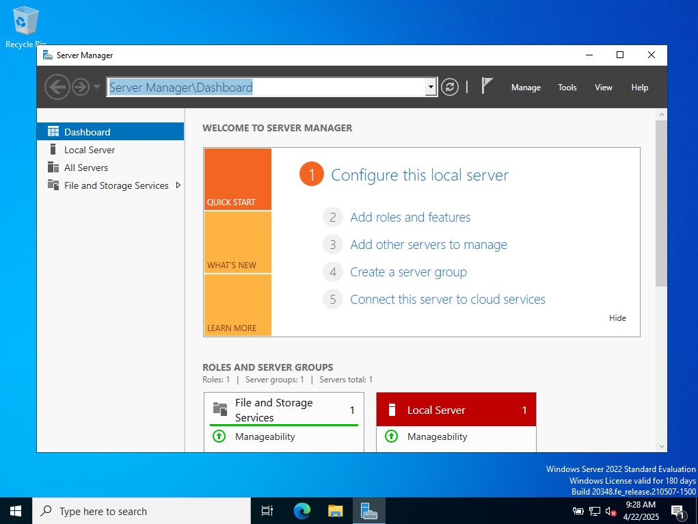Open File and Storage Services in sidebar
698x524 pixels.
point(110,185)
